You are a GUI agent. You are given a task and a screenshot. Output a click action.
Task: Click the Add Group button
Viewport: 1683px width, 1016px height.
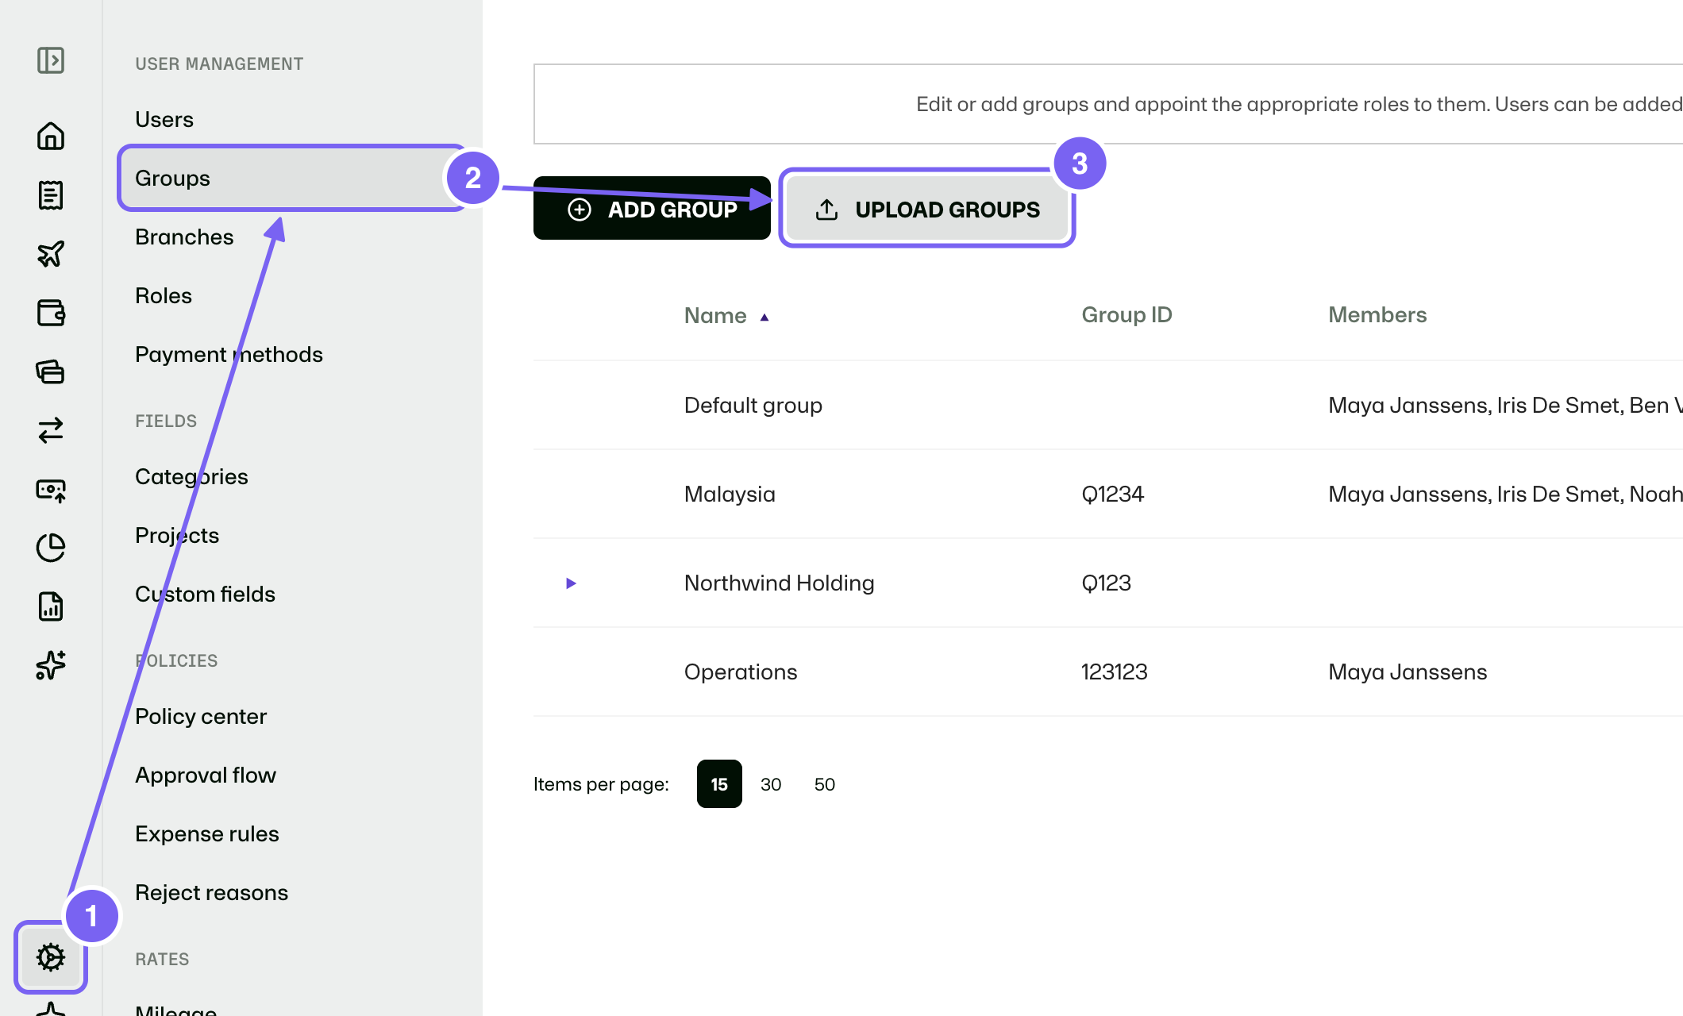coord(652,209)
